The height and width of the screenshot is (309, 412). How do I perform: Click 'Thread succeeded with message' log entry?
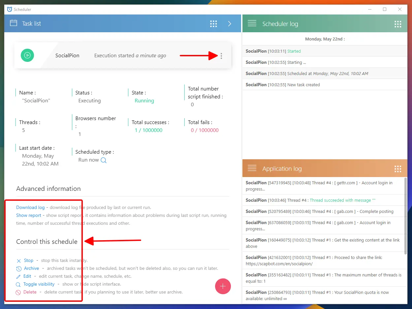click(323, 200)
